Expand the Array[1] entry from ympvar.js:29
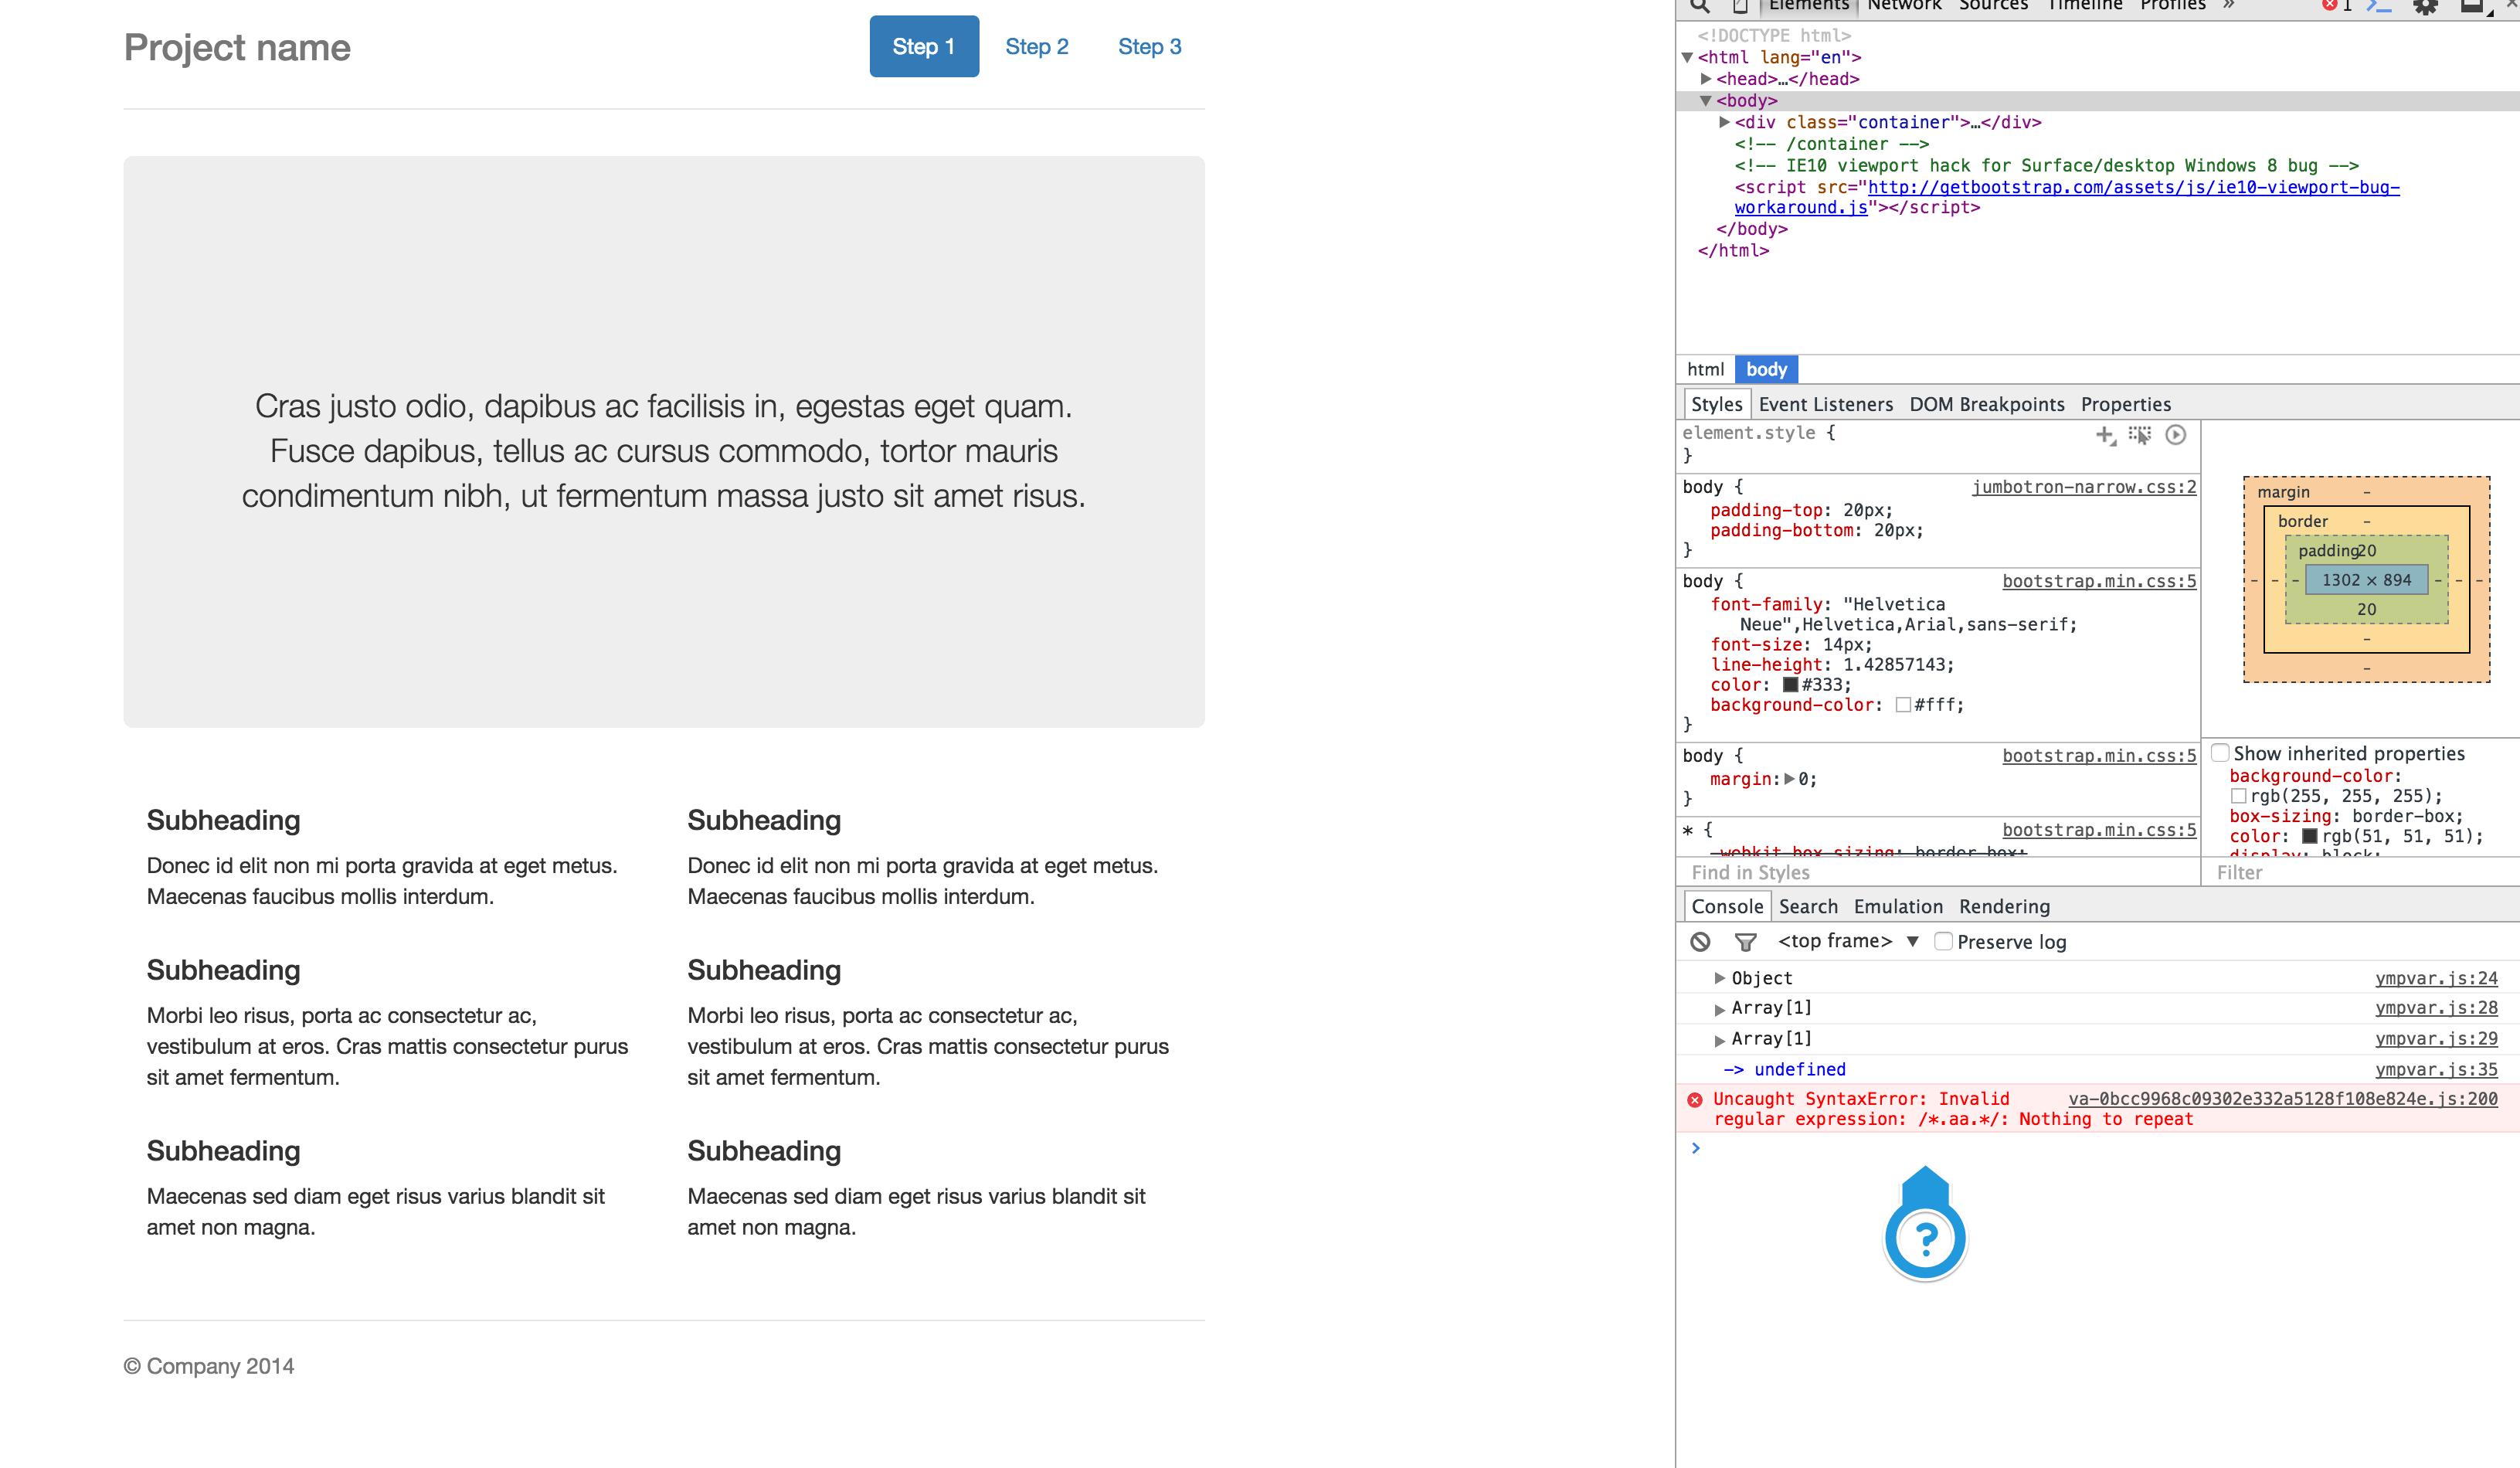2520x1468 pixels. [1719, 1040]
